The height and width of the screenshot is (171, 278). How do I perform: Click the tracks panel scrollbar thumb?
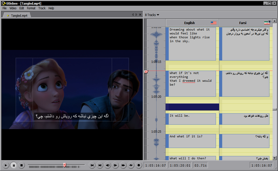(274, 109)
